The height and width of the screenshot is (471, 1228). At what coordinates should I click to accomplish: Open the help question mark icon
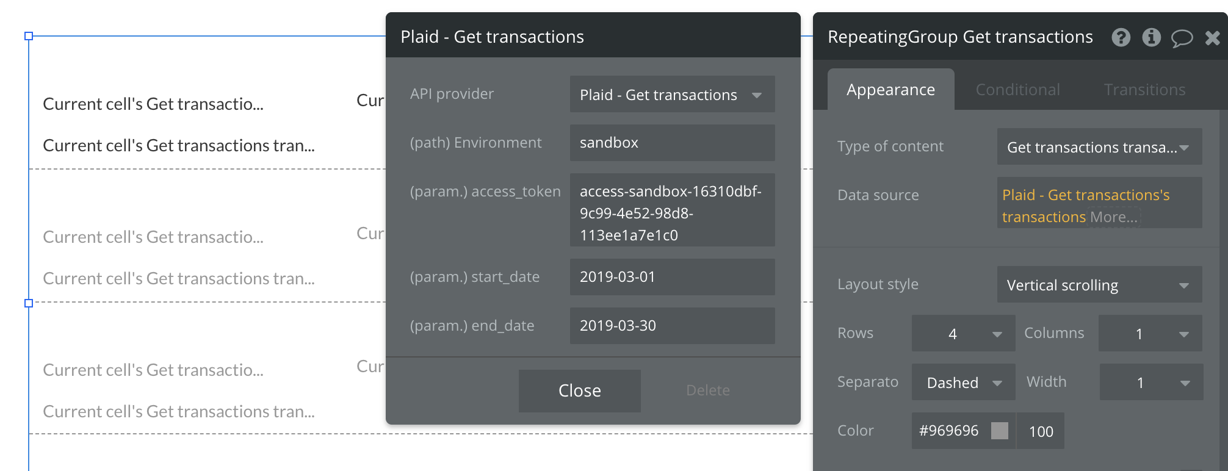tap(1121, 38)
